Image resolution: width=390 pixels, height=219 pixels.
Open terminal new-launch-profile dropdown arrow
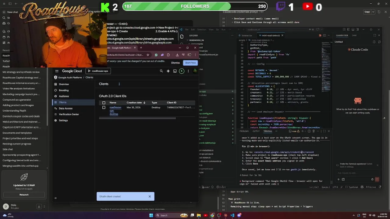pyautogui.click(x=306, y=131)
